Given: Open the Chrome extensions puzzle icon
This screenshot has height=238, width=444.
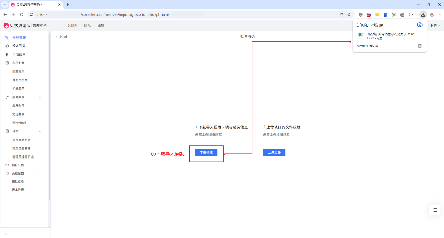Looking at the screenshot, I should click(x=410, y=14).
